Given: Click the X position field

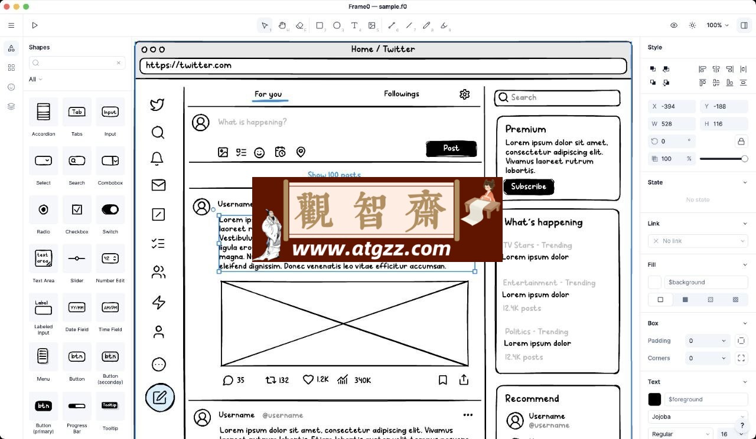Looking at the screenshot, I should point(672,106).
